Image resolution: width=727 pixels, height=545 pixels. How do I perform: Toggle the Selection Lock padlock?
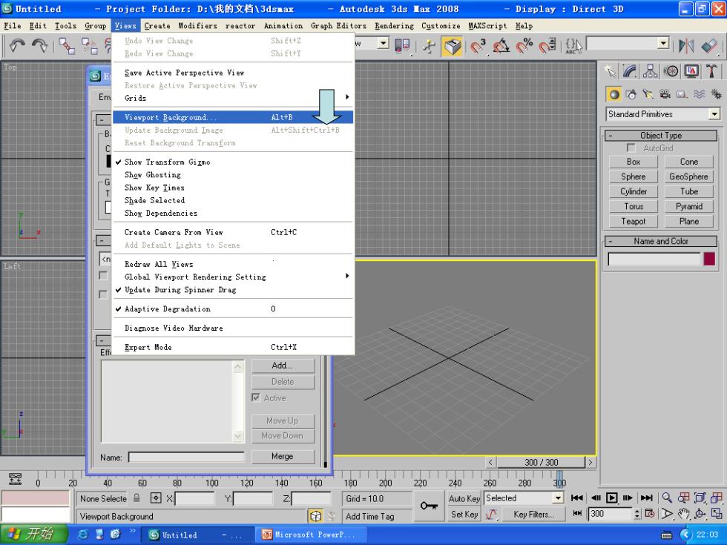click(x=136, y=498)
